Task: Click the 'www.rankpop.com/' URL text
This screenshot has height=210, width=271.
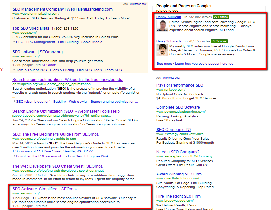Action: [x=171, y=90]
